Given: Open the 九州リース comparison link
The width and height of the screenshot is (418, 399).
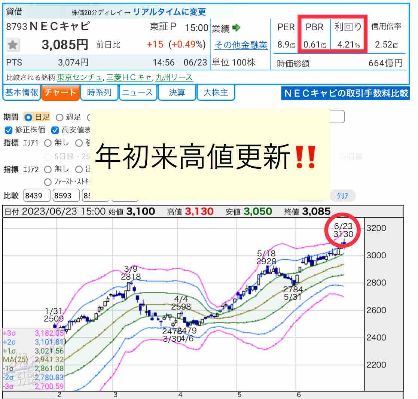Looking at the screenshot, I should (174, 77).
